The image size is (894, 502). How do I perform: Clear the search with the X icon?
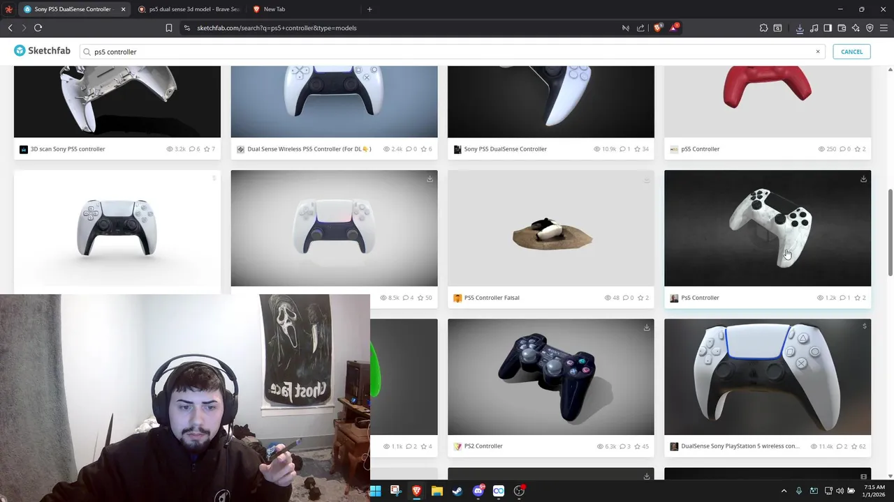[817, 52]
